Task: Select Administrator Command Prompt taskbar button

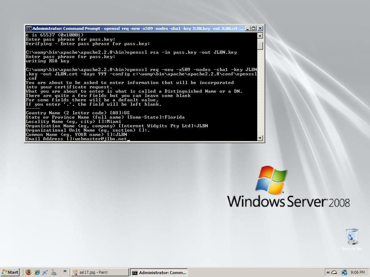Action: tap(159, 272)
